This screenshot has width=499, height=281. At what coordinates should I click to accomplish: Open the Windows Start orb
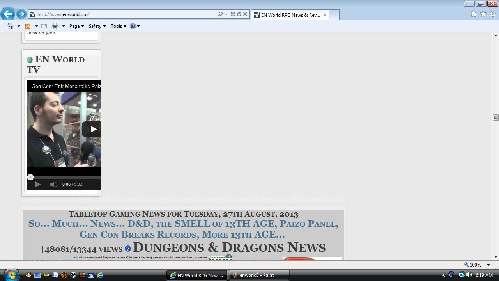pyautogui.click(x=11, y=275)
